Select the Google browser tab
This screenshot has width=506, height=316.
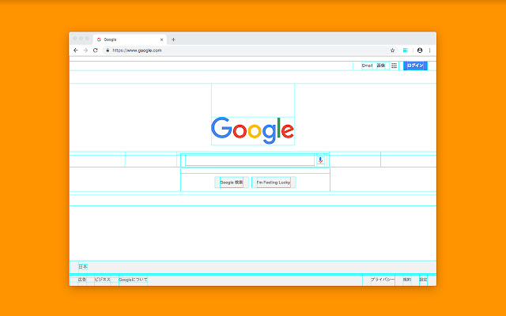pyautogui.click(x=130, y=39)
